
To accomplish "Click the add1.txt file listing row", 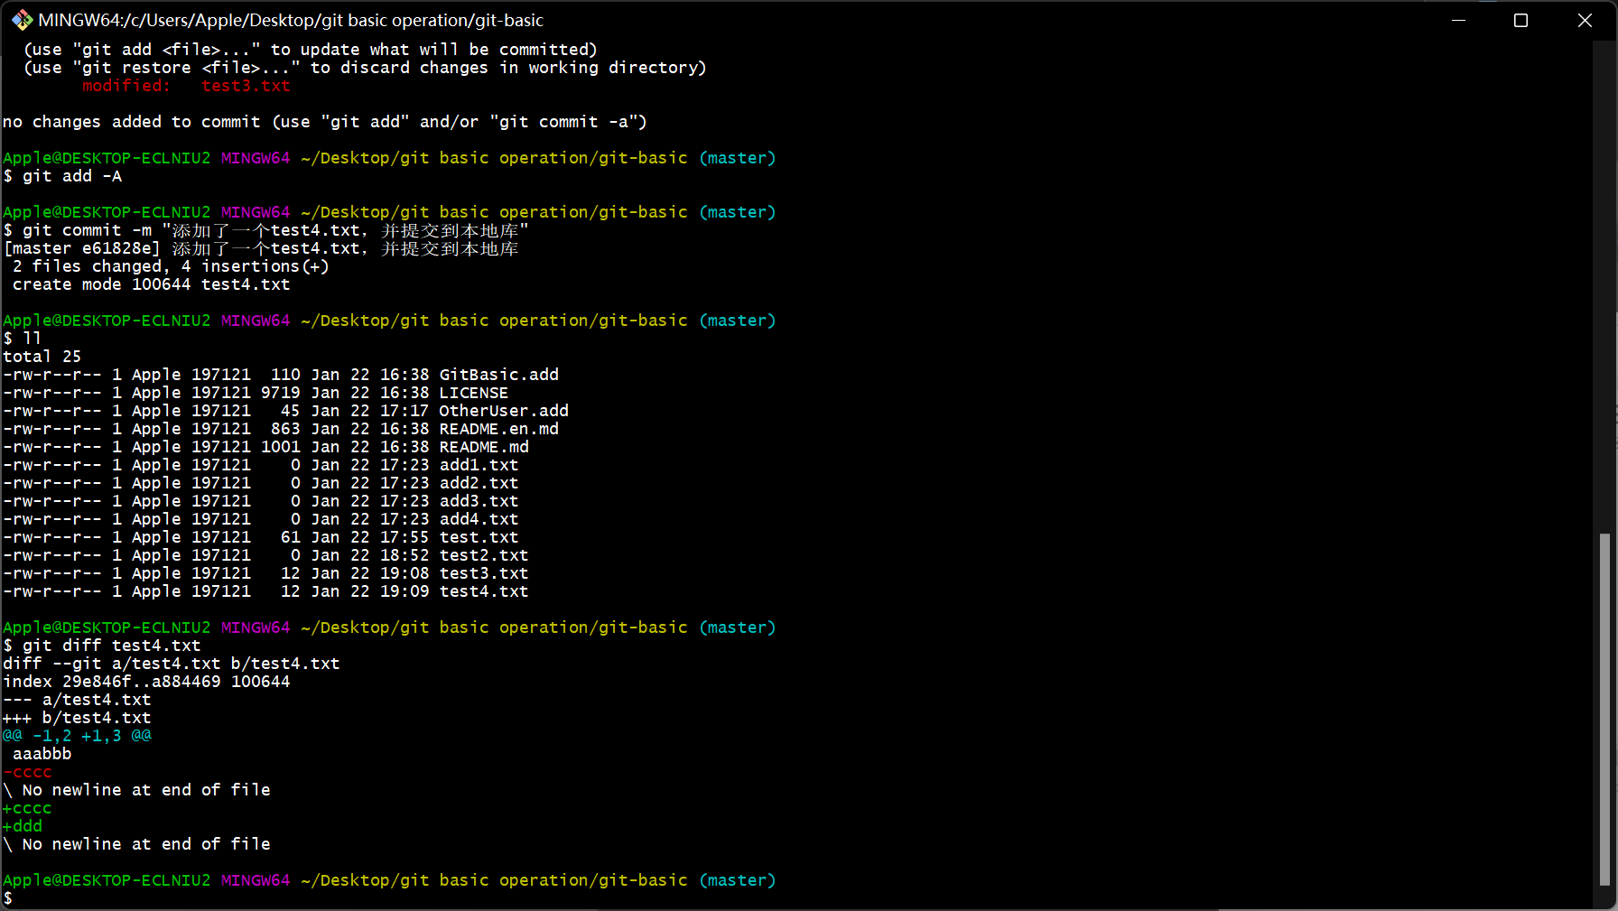I will [261, 465].
